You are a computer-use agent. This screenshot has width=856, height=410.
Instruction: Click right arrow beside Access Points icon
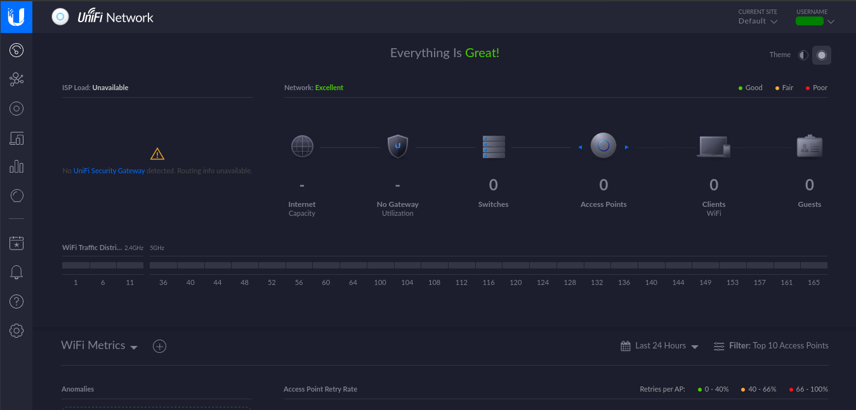pyautogui.click(x=627, y=147)
